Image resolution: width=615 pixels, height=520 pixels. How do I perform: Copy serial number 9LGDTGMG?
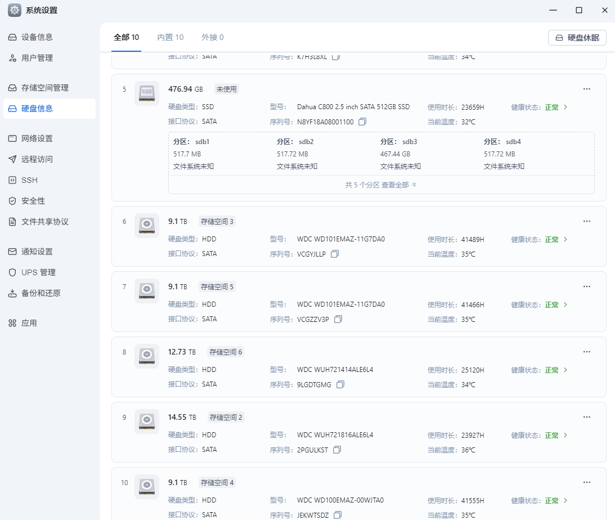pos(340,384)
